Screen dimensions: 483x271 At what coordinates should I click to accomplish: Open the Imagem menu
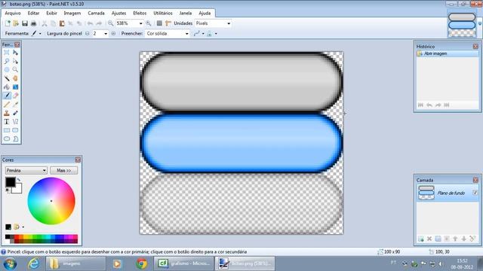pos(72,14)
